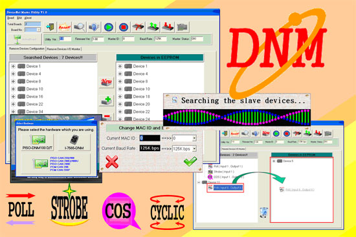Start communication with the green play icon

coord(109,27)
